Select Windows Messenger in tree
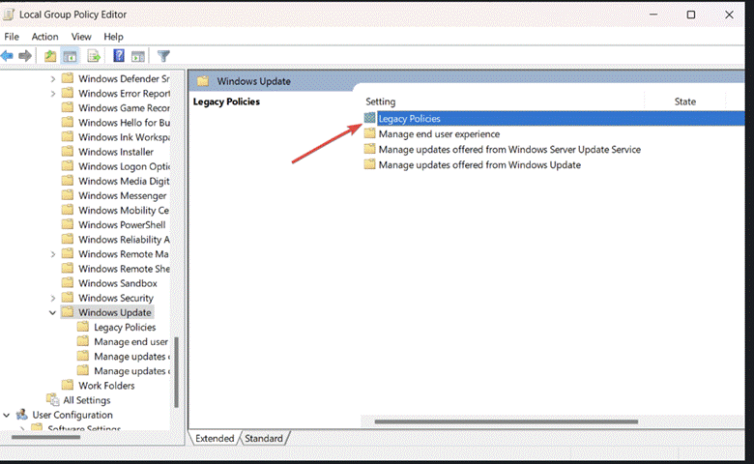754x464 pixels. 123,195
